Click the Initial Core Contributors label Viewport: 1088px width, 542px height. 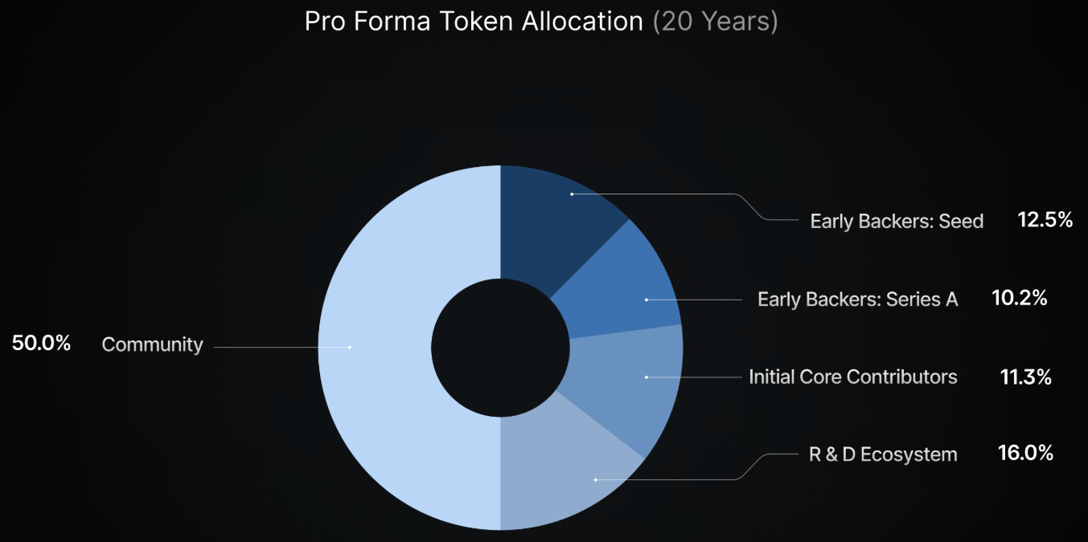pos(853,377)
